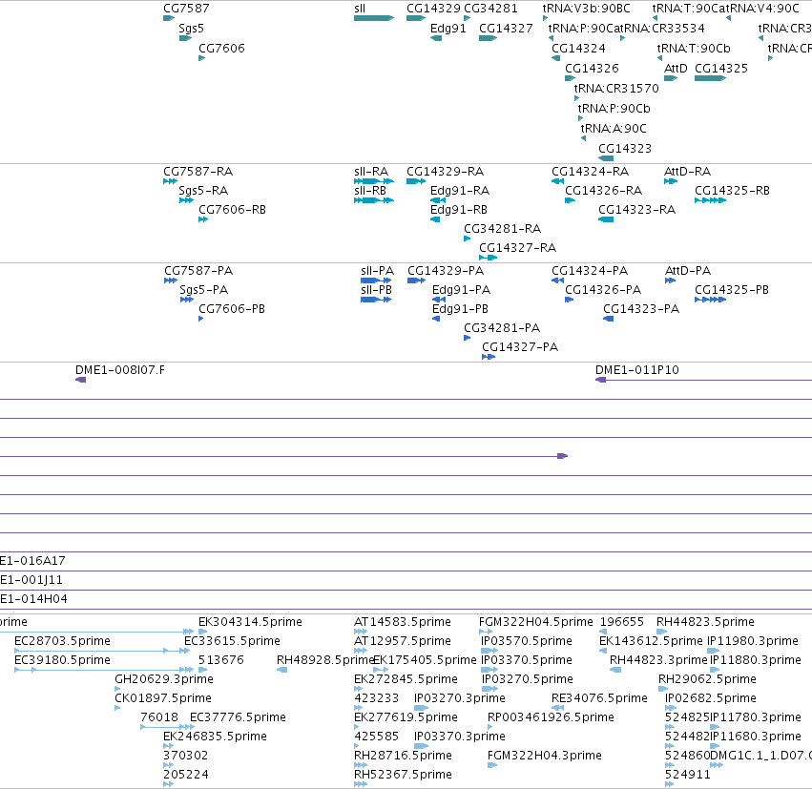Click the CG7587-RA transcript glyph
812x789 pixels.
pyautogui.click(x=171, y=181)
